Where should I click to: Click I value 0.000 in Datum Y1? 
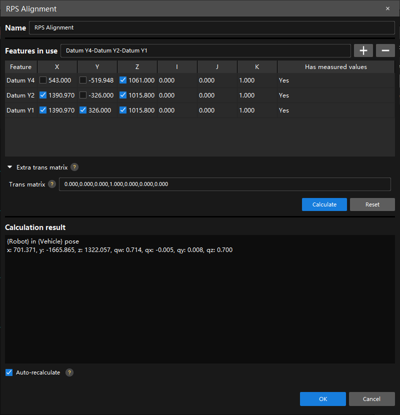click(167, 110)
